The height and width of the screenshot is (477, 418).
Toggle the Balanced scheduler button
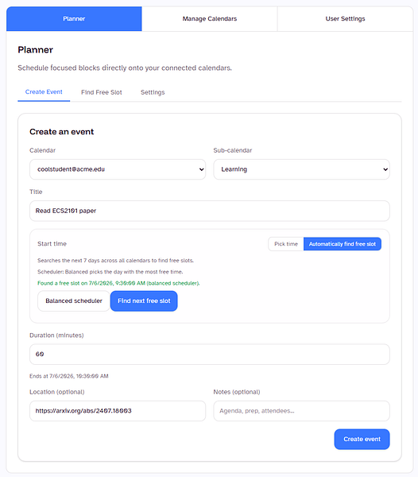74,301
